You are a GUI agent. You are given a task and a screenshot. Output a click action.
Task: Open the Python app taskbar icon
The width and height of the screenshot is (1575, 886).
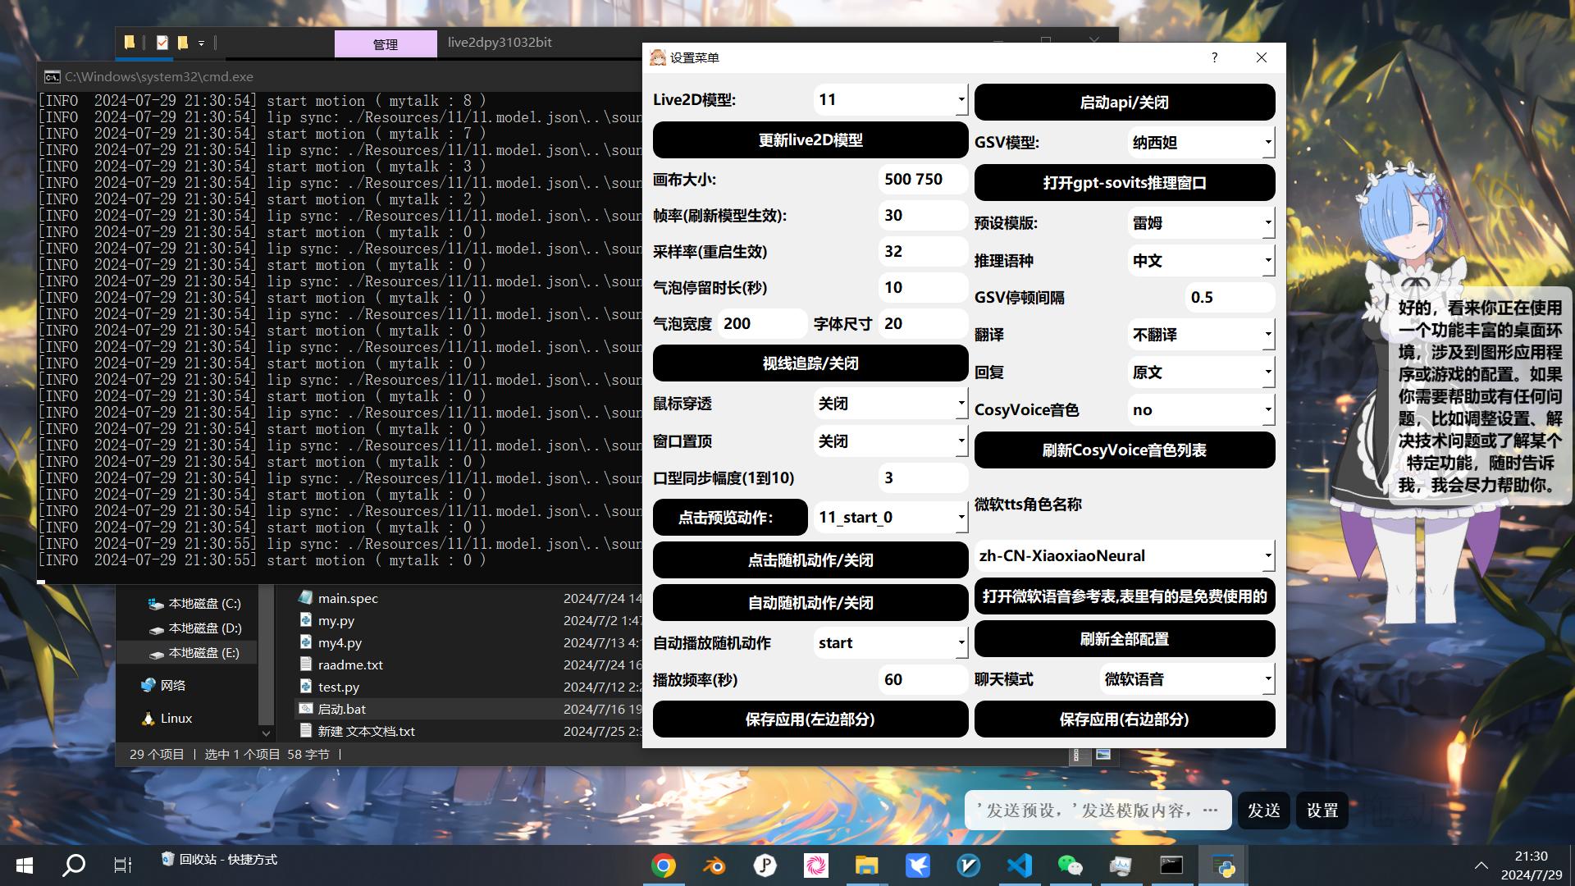1223,865
